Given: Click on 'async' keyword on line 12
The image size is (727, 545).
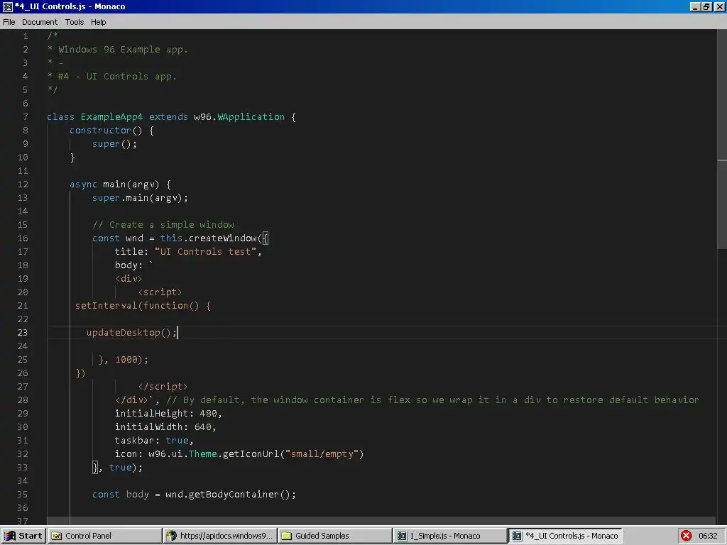Looking at the screenshot, I should [84, 185].
